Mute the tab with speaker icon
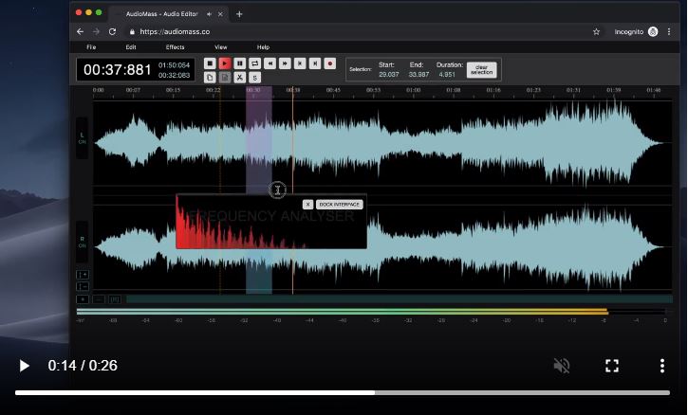The image size is (688, 415). 210,14
